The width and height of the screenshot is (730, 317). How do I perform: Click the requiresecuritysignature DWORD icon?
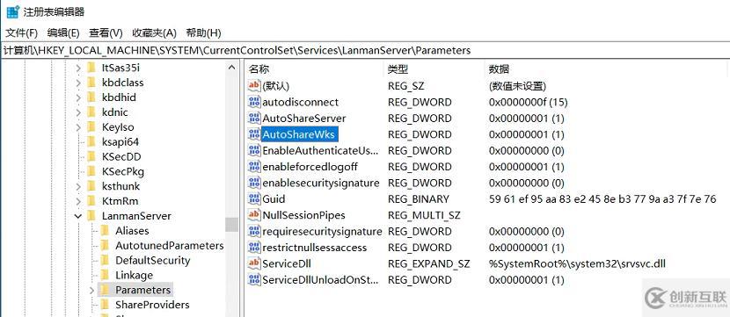(x=254, y=231)
